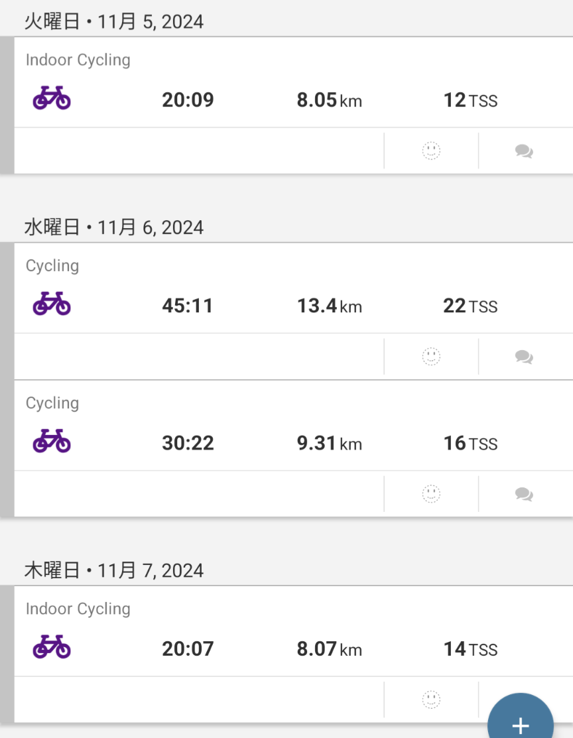Open comments on the 9.31 km ride

coord(524,494)
